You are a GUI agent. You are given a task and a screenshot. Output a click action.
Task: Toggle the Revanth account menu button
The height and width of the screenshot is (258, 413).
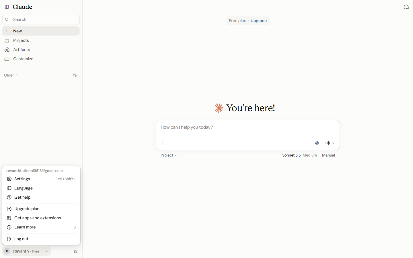click(27, 251)
